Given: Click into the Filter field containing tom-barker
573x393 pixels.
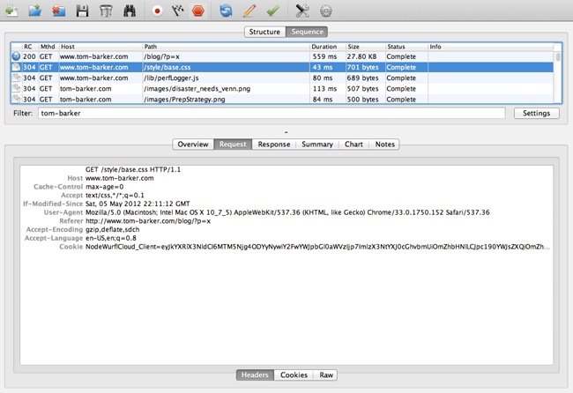Looking at the screenshot, I should [x=272, y=113].
